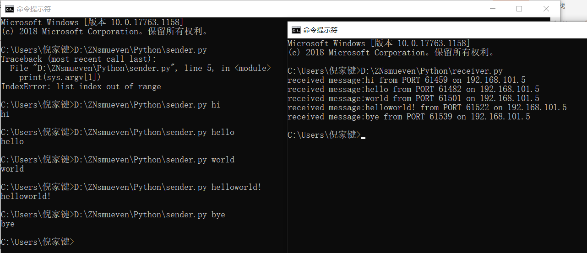Click the line received message:world from PORT 61501
Image resolution: width=587 pixels, height=253 pixels.
[413, 98]
